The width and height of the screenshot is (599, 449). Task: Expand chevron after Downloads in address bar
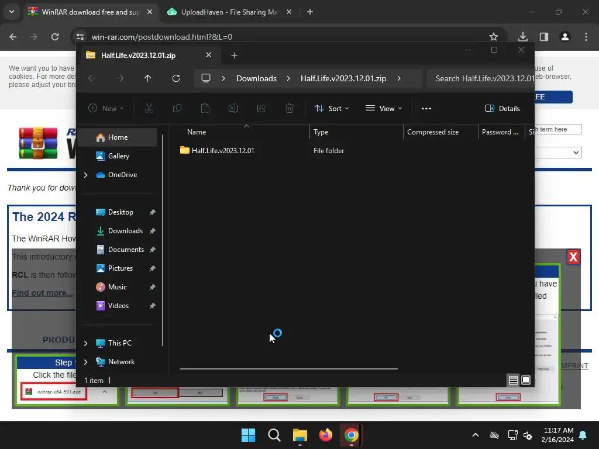[x=288, y=78]
